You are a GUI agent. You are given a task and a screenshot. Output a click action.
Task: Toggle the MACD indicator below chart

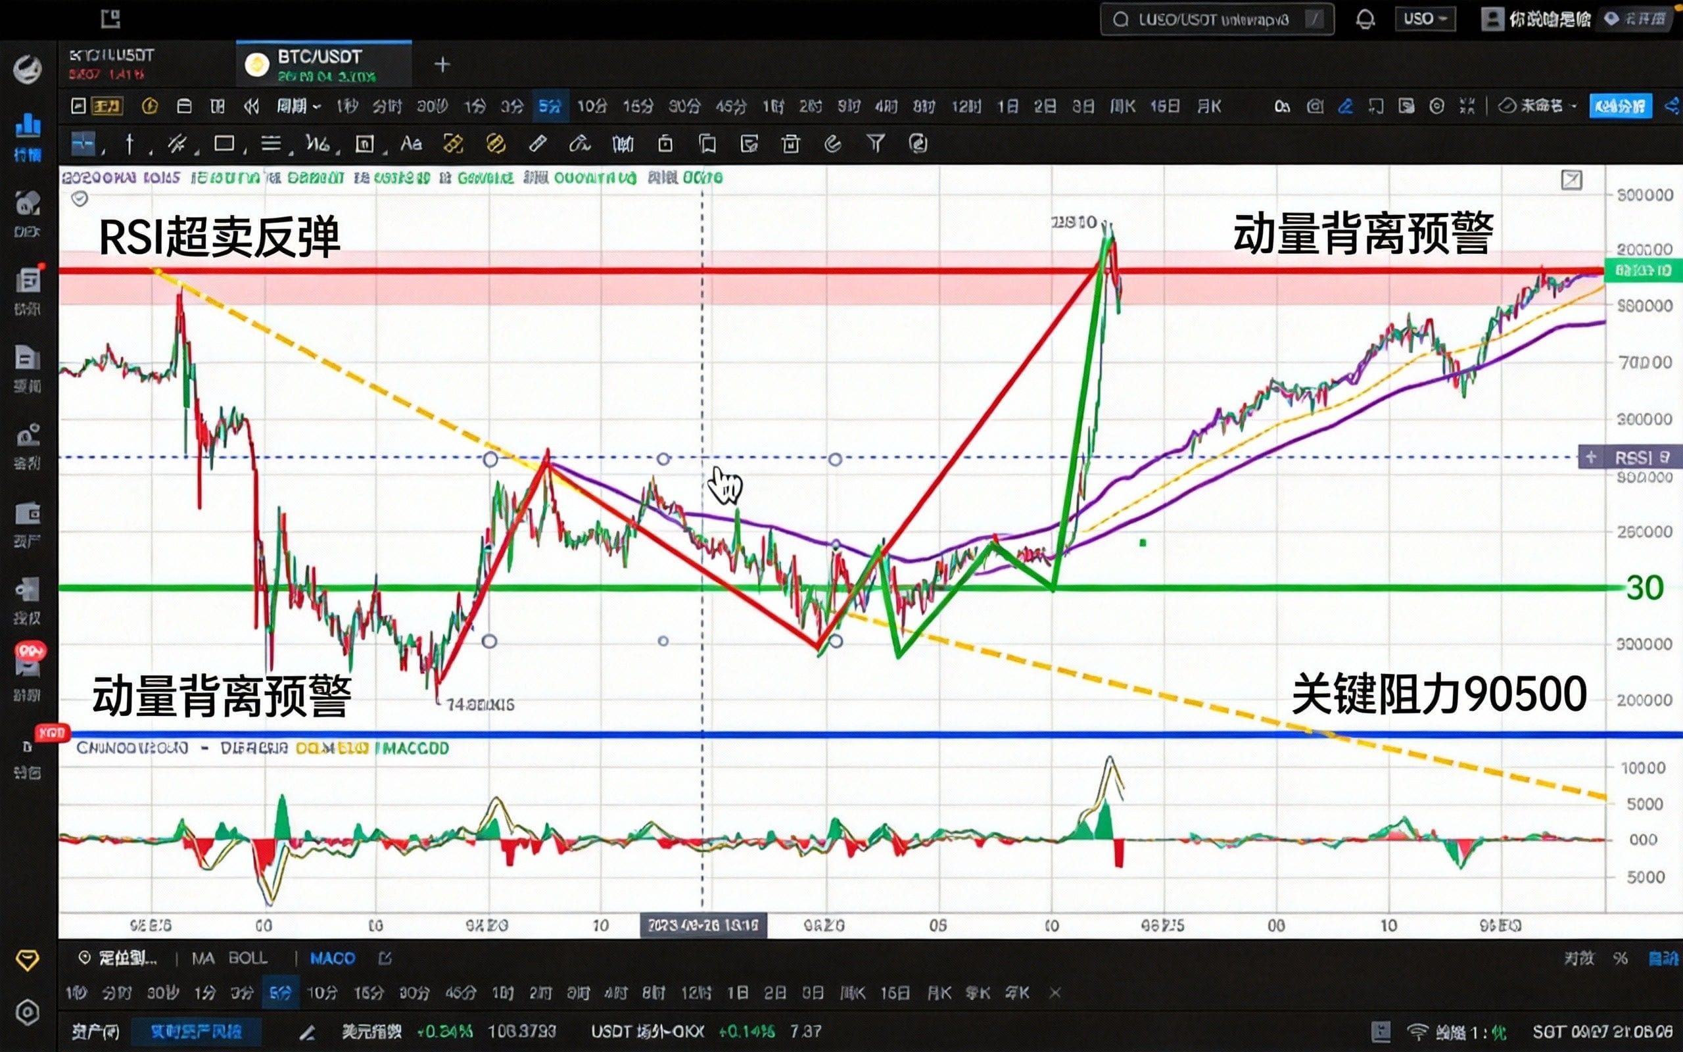[x=332, y=959]
